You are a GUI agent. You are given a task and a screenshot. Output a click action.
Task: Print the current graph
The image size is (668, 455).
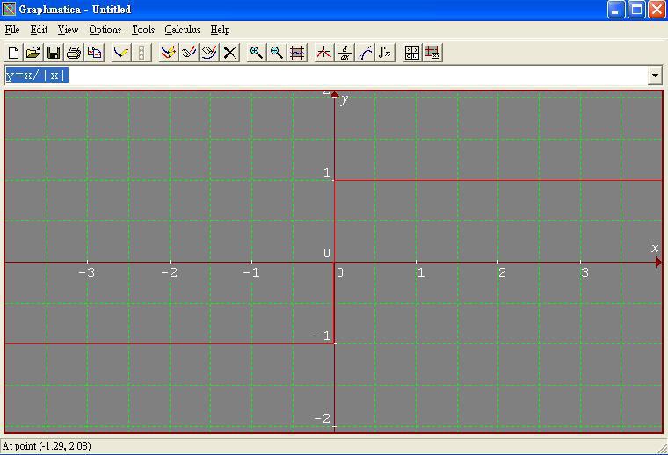click(x=74, y=53)
